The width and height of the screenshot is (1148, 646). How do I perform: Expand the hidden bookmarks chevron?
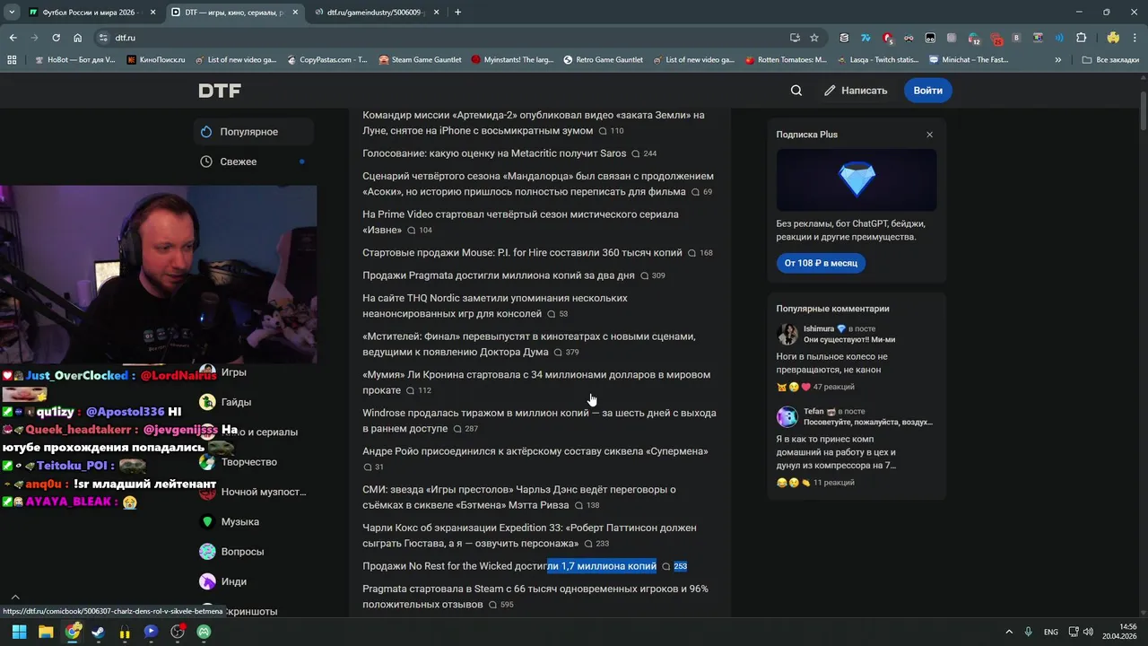[x=1058, y=60]
